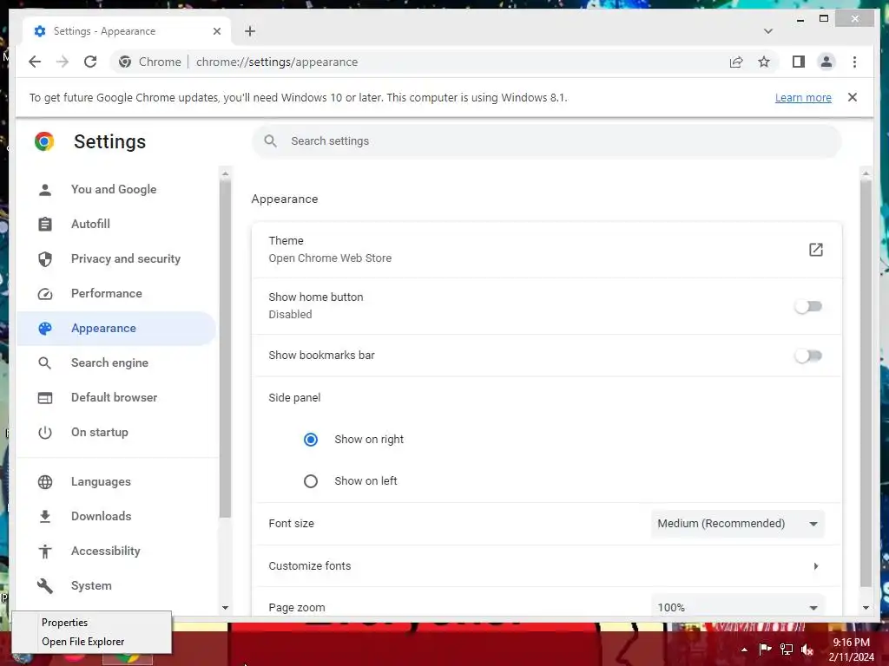889x666 pixels.
Task: Open Chrome Web Store for themes
Action: [x=815, y=250]
